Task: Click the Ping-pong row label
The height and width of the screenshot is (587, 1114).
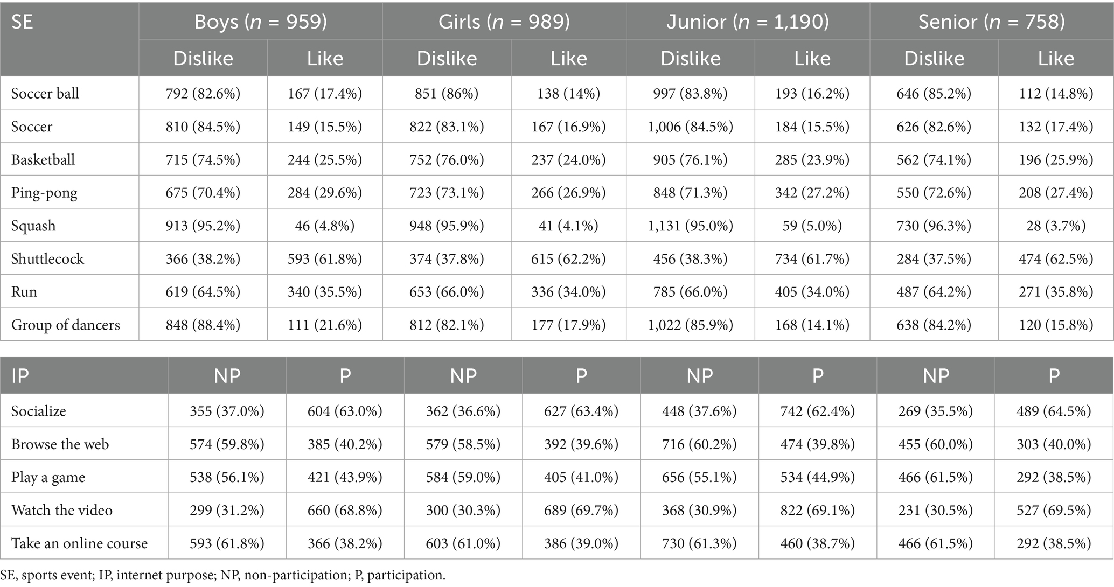Action: 44,193
